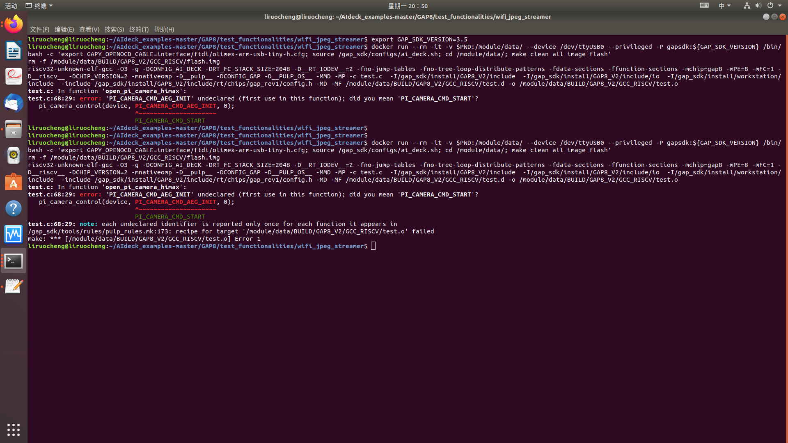Open the blue waveform app icon

tap(14, 234)
